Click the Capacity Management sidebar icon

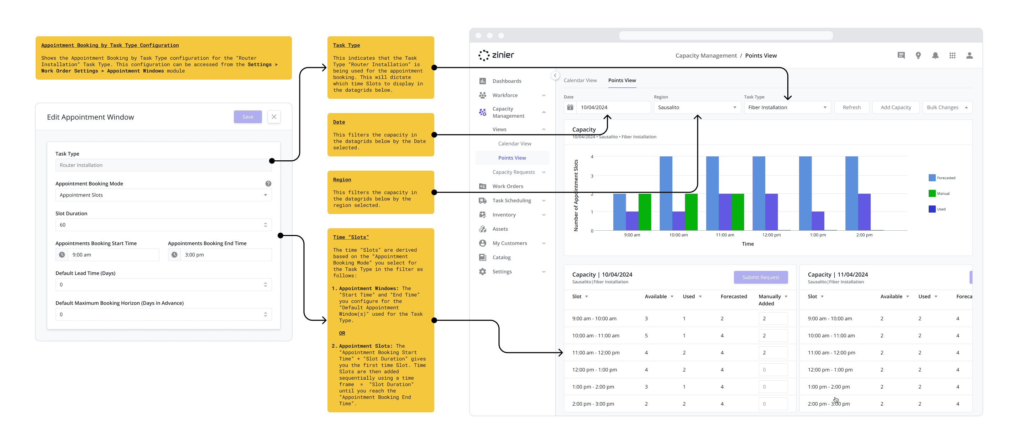pyautogui.click(x=483, y=112)
